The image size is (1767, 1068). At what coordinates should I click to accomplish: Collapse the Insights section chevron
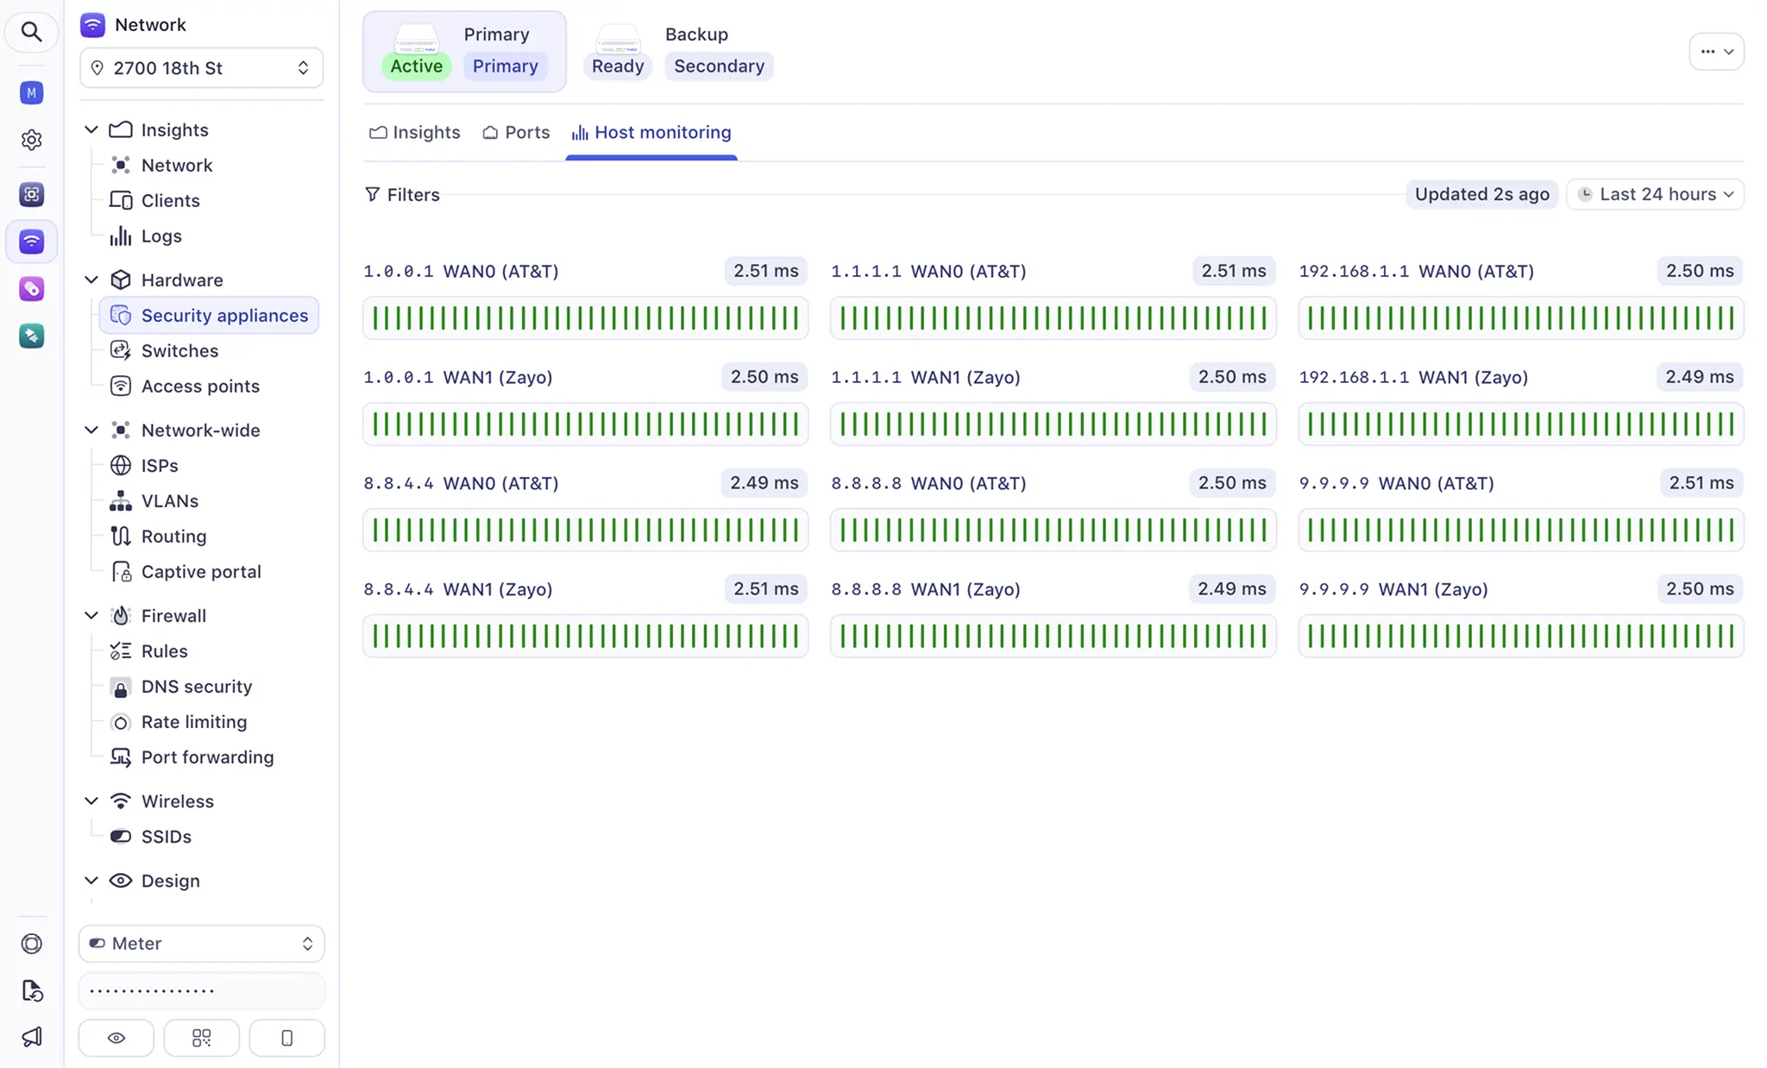click(91, 129)
